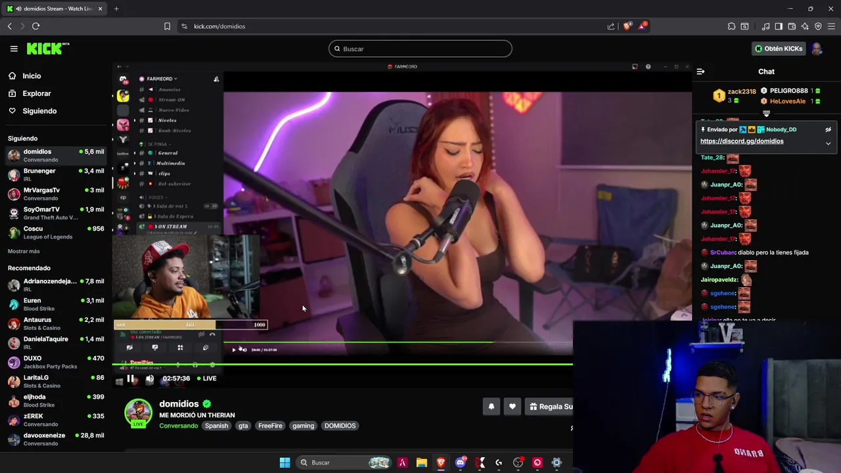Click Mostrar más under followed channels
The height and width of the screenshot is (473, 841).
tap(24, 252)
